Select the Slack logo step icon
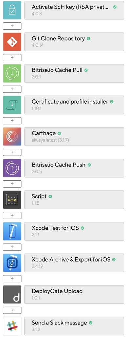Image resolution: width=127 pixels, height=337 pixels. pyautogui.click(x=12, y=326)
